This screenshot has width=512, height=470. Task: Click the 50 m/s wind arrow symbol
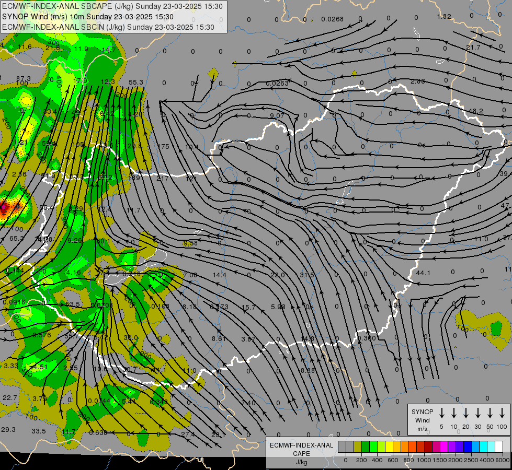pyautogui.click(x=490, y=413)
